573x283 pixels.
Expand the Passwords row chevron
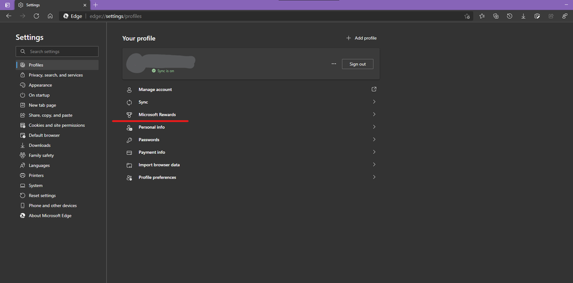[x=374, y=139]
